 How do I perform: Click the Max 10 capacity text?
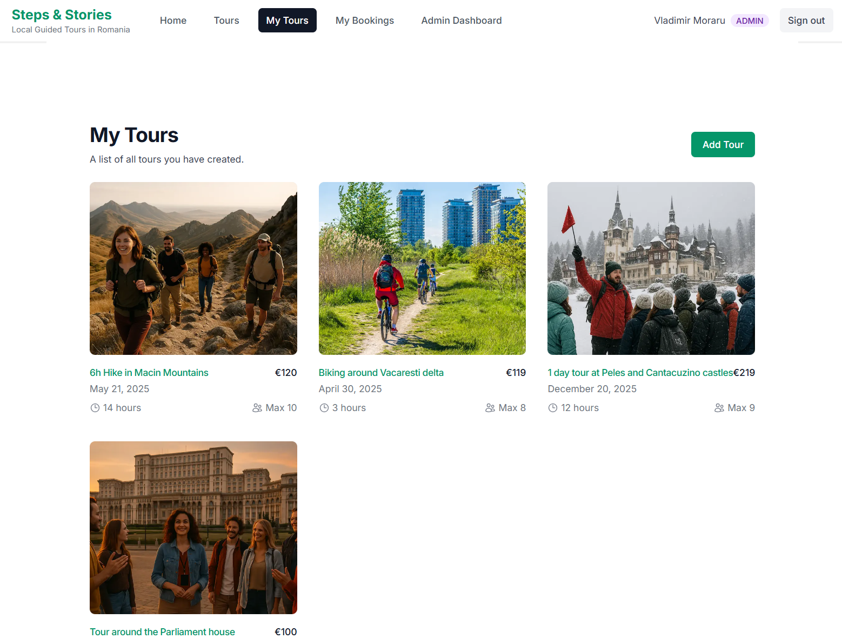281,408
